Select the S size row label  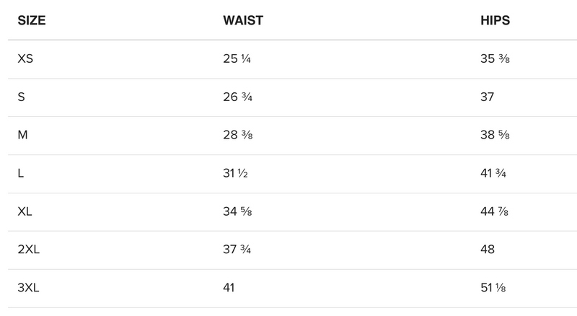tap(21, 97)
